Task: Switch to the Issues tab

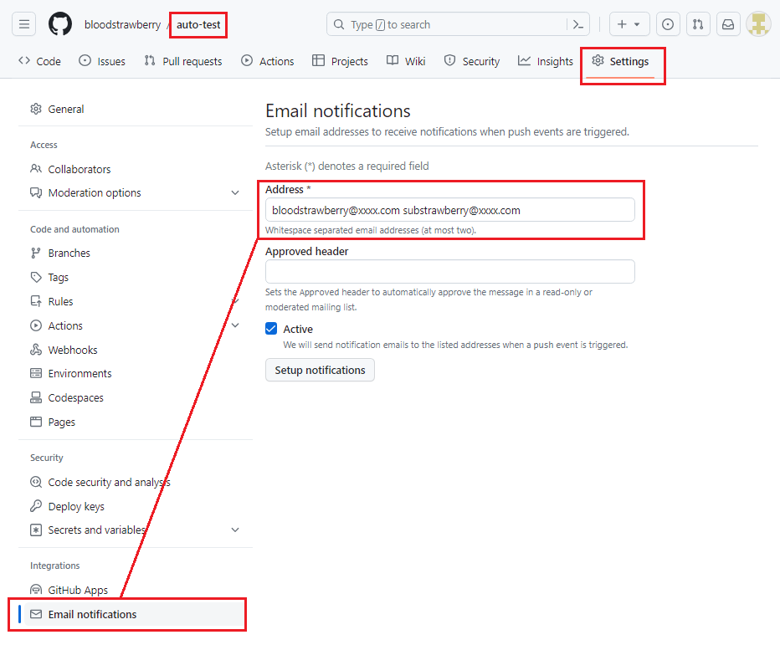Action: (x=102, y=61)
